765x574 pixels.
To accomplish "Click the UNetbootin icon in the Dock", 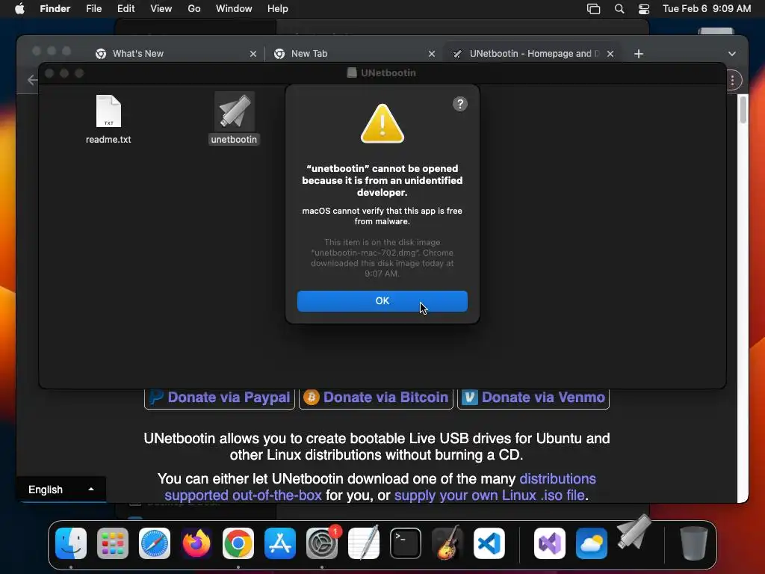I will tap(634, 532).
